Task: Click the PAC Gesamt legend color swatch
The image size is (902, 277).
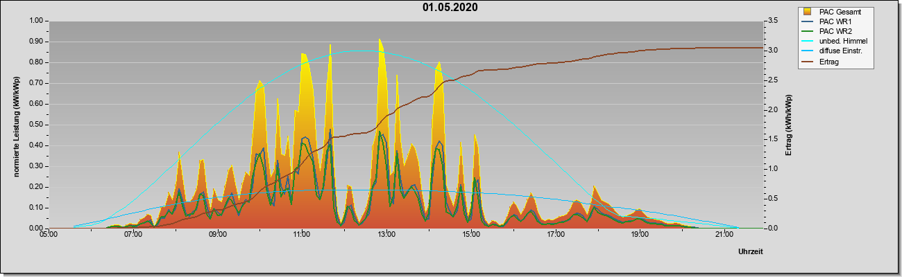Action: click(x=807, y=12)
